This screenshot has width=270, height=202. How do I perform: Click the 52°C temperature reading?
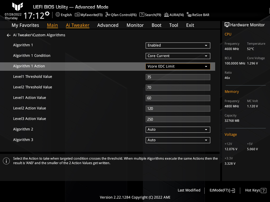[250, 49]
